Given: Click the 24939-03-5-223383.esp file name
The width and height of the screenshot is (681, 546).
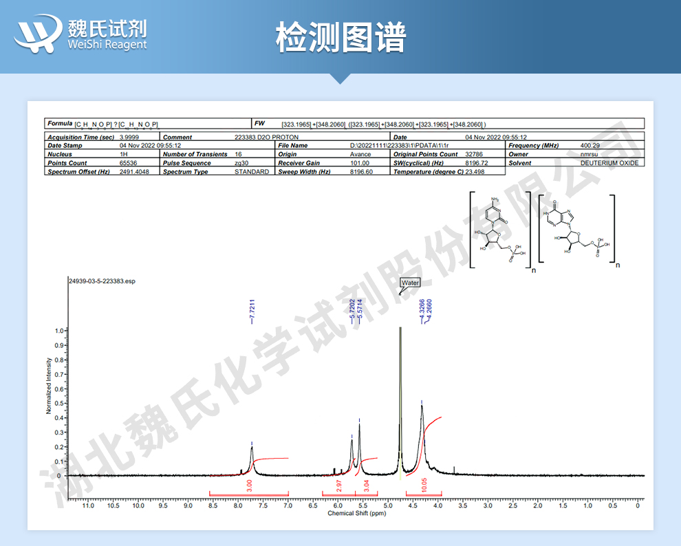Looking at the screenshot, I should [x=102, y=281].
